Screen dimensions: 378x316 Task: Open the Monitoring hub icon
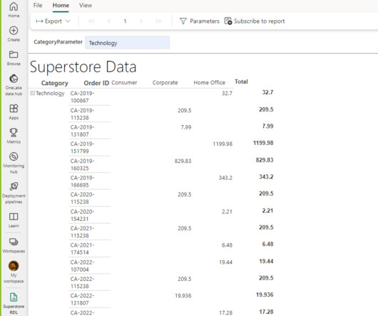pyautogui.click(x=14, y=157)
